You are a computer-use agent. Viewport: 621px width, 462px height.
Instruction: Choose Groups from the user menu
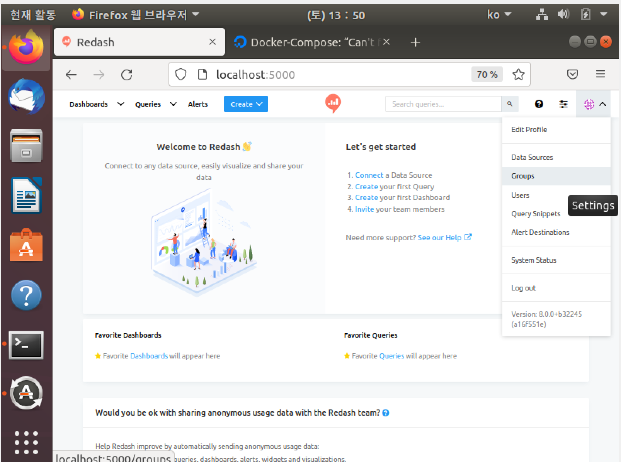(x=556, y=176)
